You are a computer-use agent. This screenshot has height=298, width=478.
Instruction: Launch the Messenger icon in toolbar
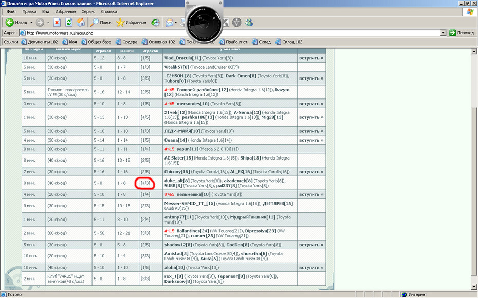click(249, 22)
